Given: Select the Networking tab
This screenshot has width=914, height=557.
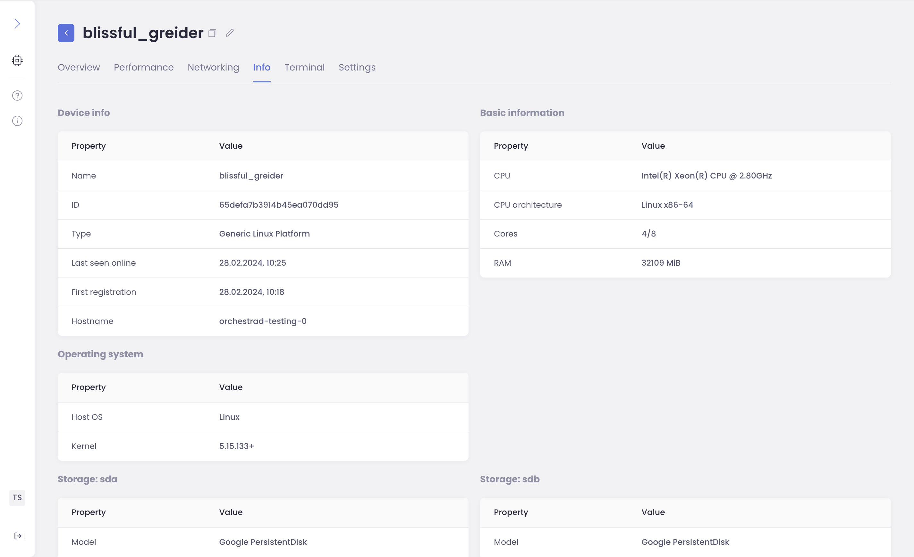Looking at the screenshot, I should pyautogui.click(x=213, y=67).
